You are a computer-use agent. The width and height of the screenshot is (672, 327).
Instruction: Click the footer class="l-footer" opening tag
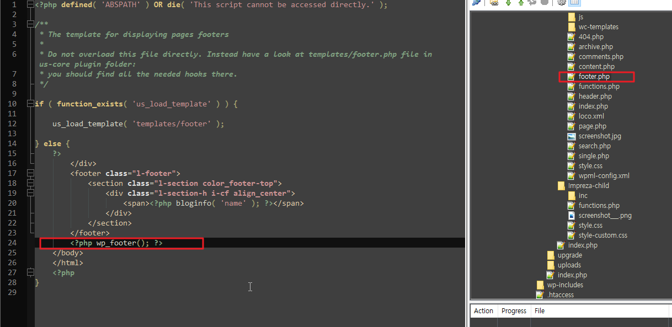tap(125, 173)
